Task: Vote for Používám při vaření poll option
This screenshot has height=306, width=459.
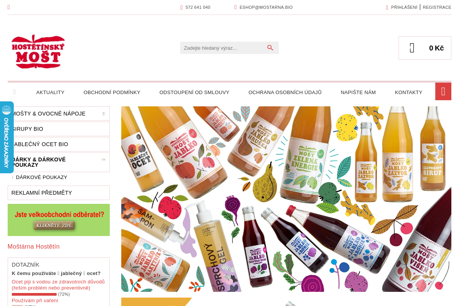Action: pyautogui.click(x=35, y=301)
